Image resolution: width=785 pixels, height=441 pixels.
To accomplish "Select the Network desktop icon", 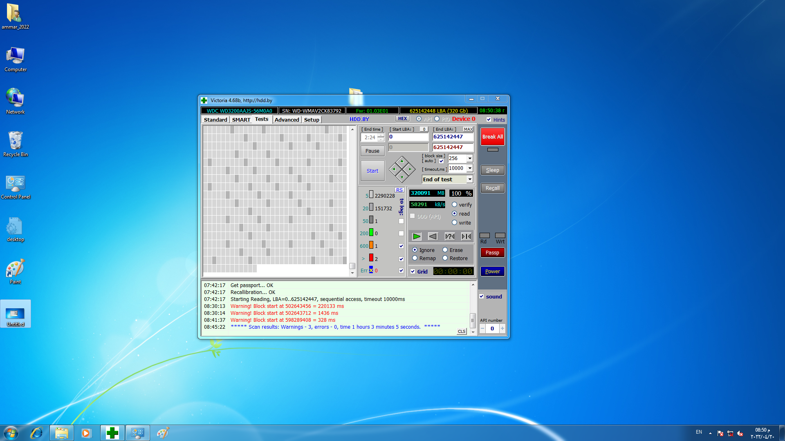I will [x=16, y=101].
